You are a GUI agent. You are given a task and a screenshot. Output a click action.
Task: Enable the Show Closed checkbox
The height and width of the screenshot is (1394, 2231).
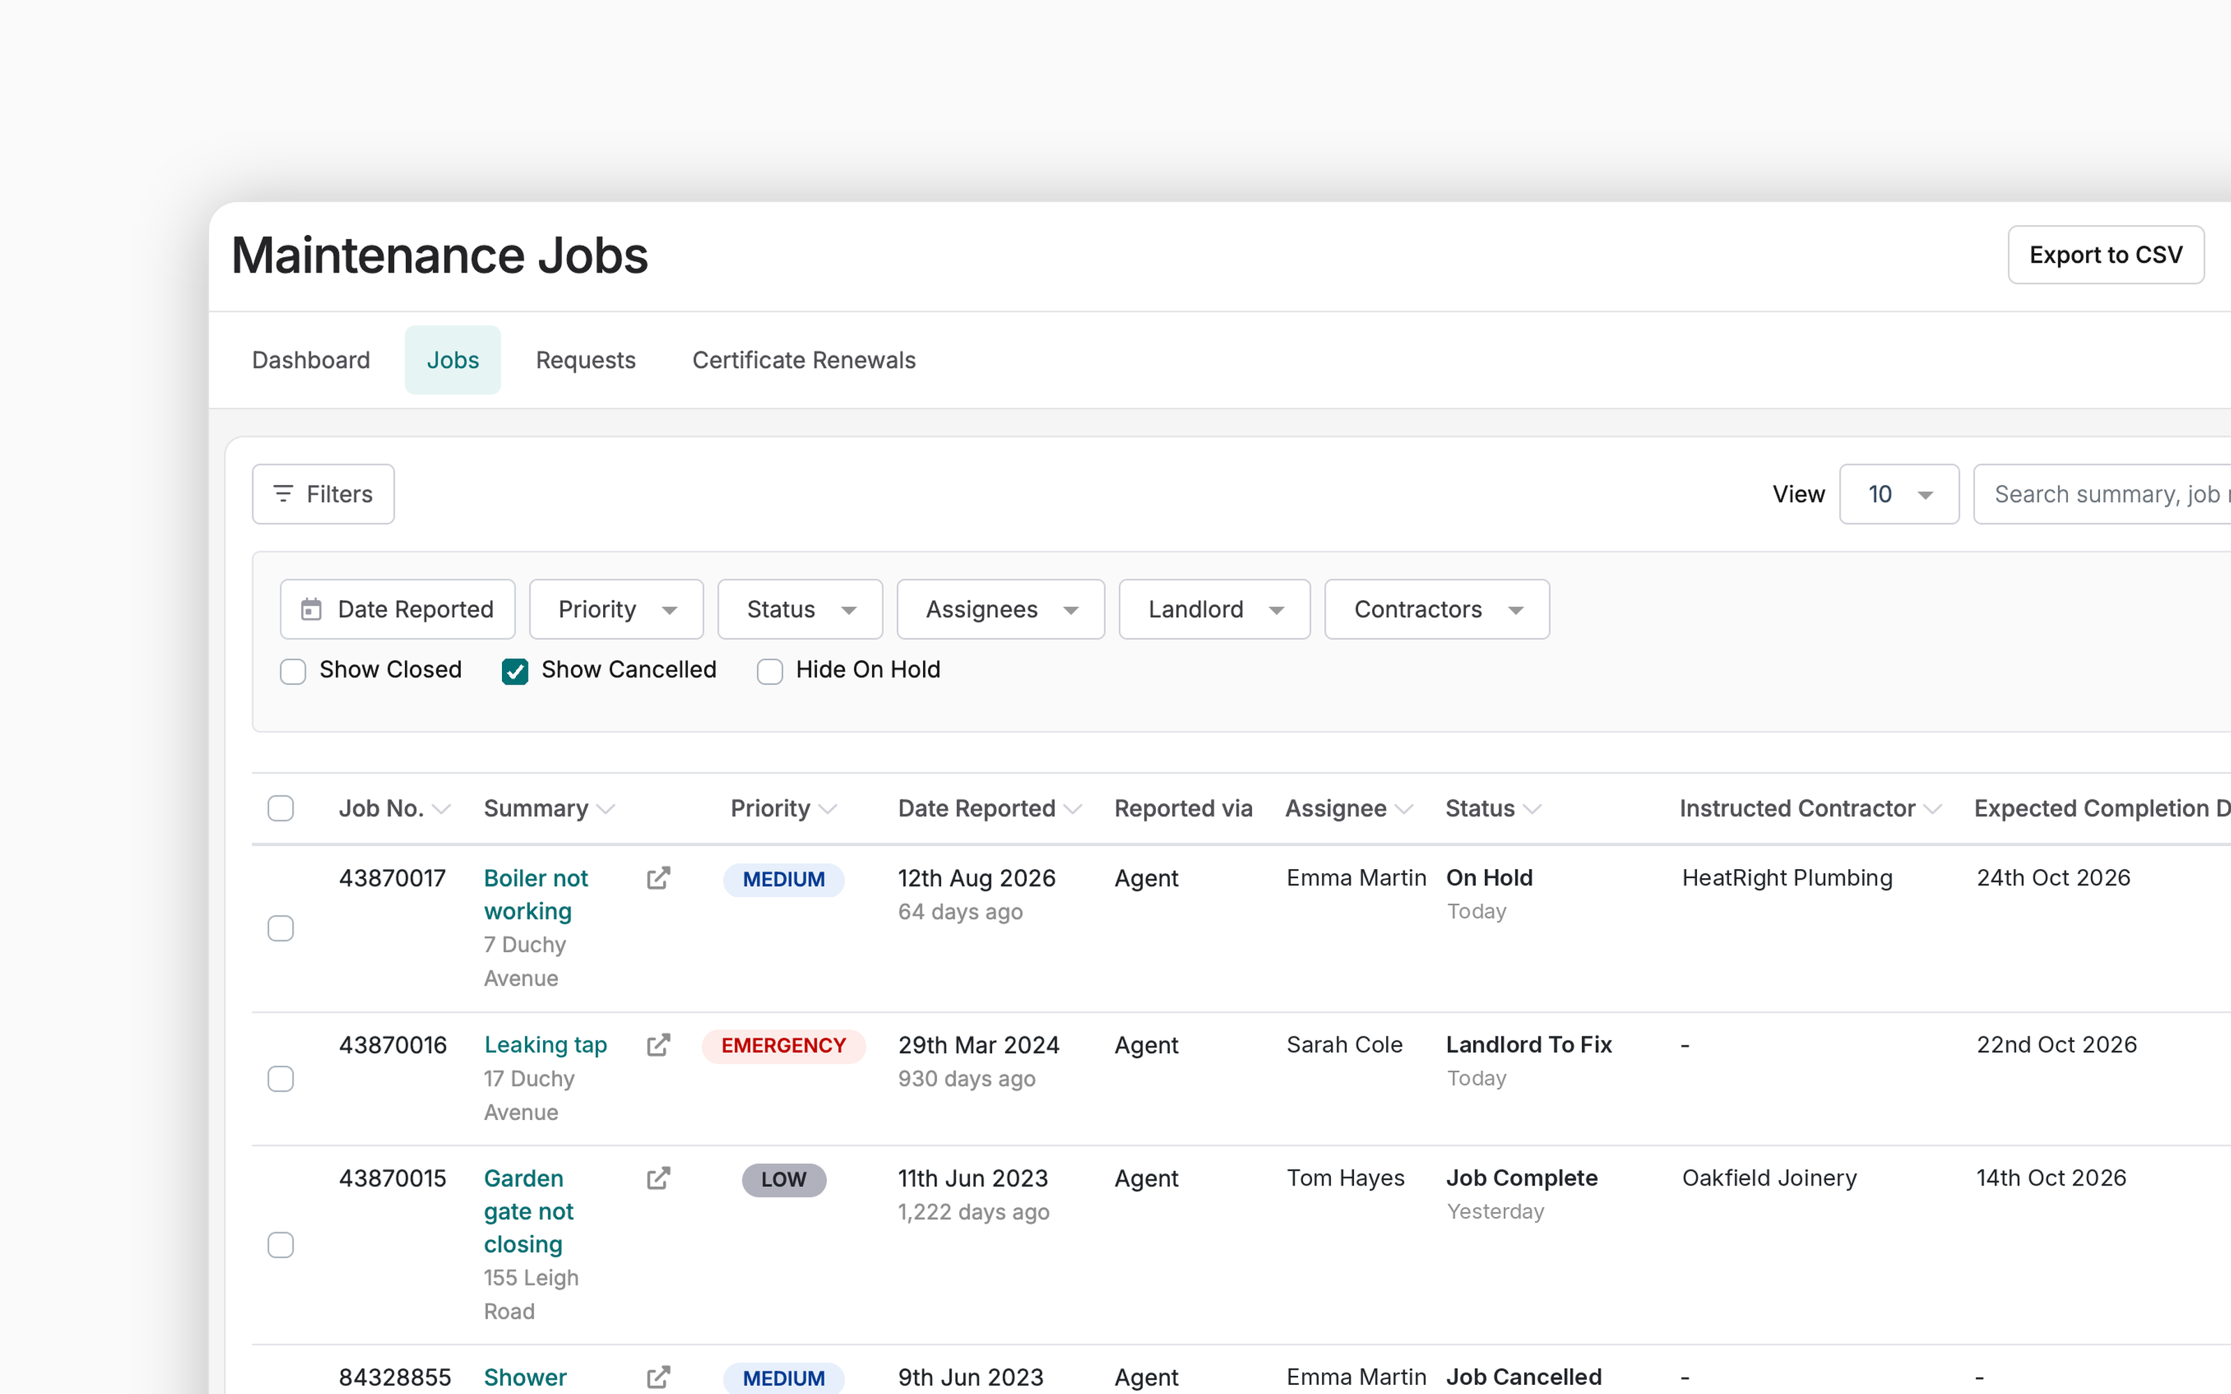[293, 671]
